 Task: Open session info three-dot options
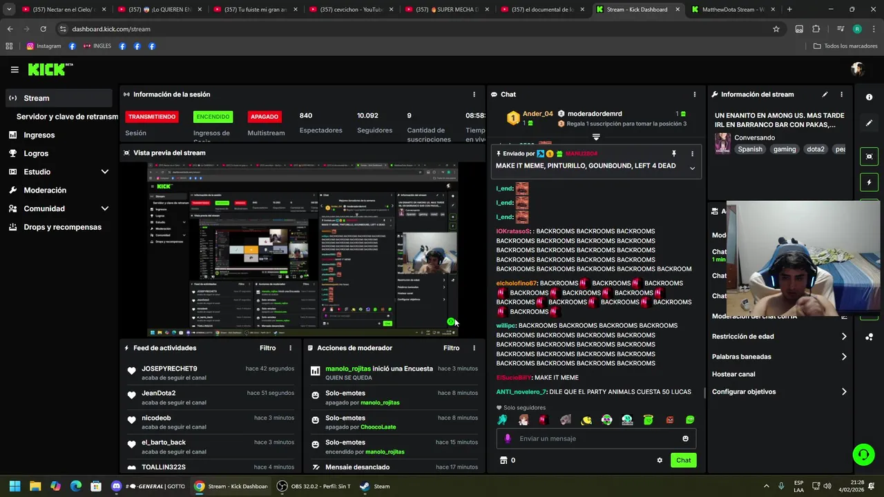[474, 95]
